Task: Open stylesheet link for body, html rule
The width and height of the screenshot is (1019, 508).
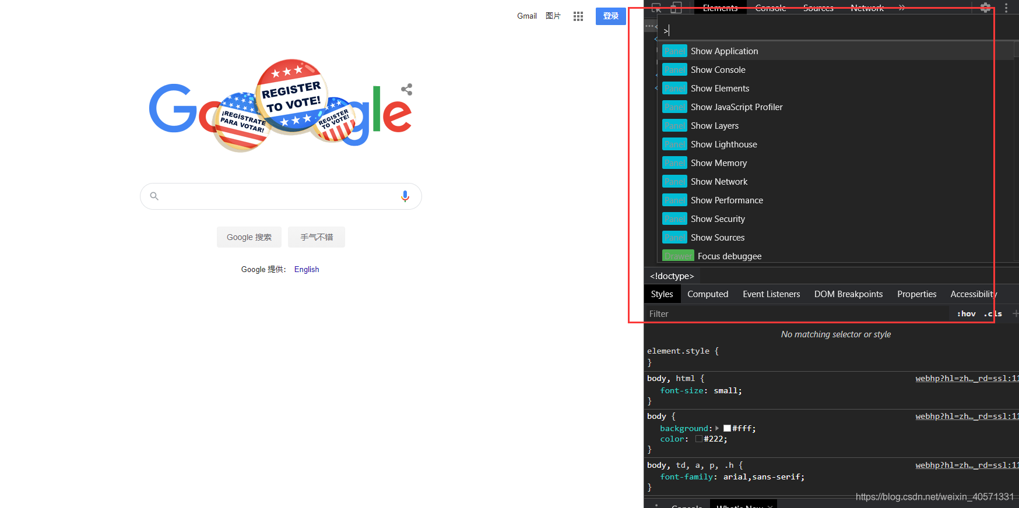Action: (x=967, y=378)
